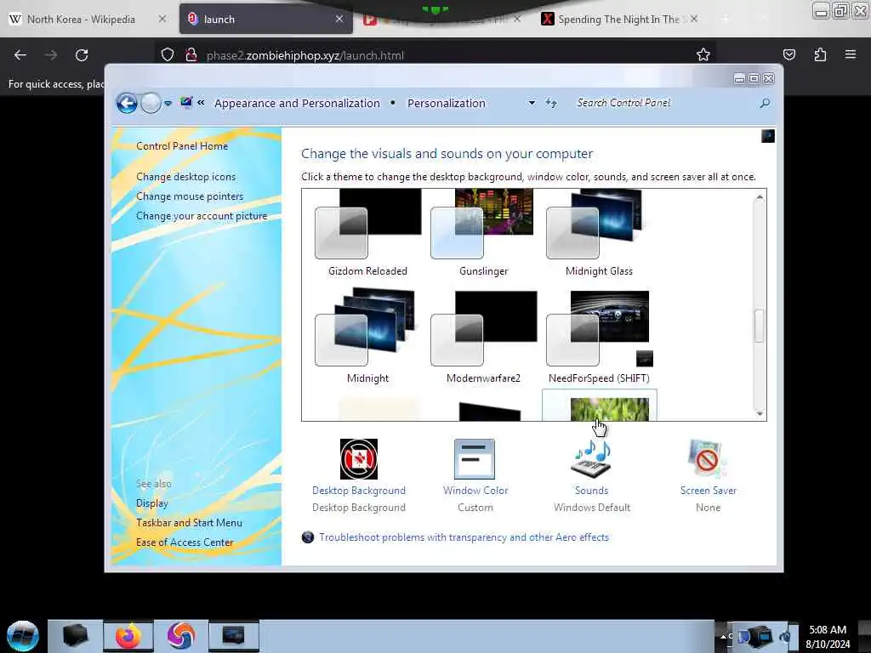Click the Firefox taskbar icon
The image size is (871, 653).
128,636
